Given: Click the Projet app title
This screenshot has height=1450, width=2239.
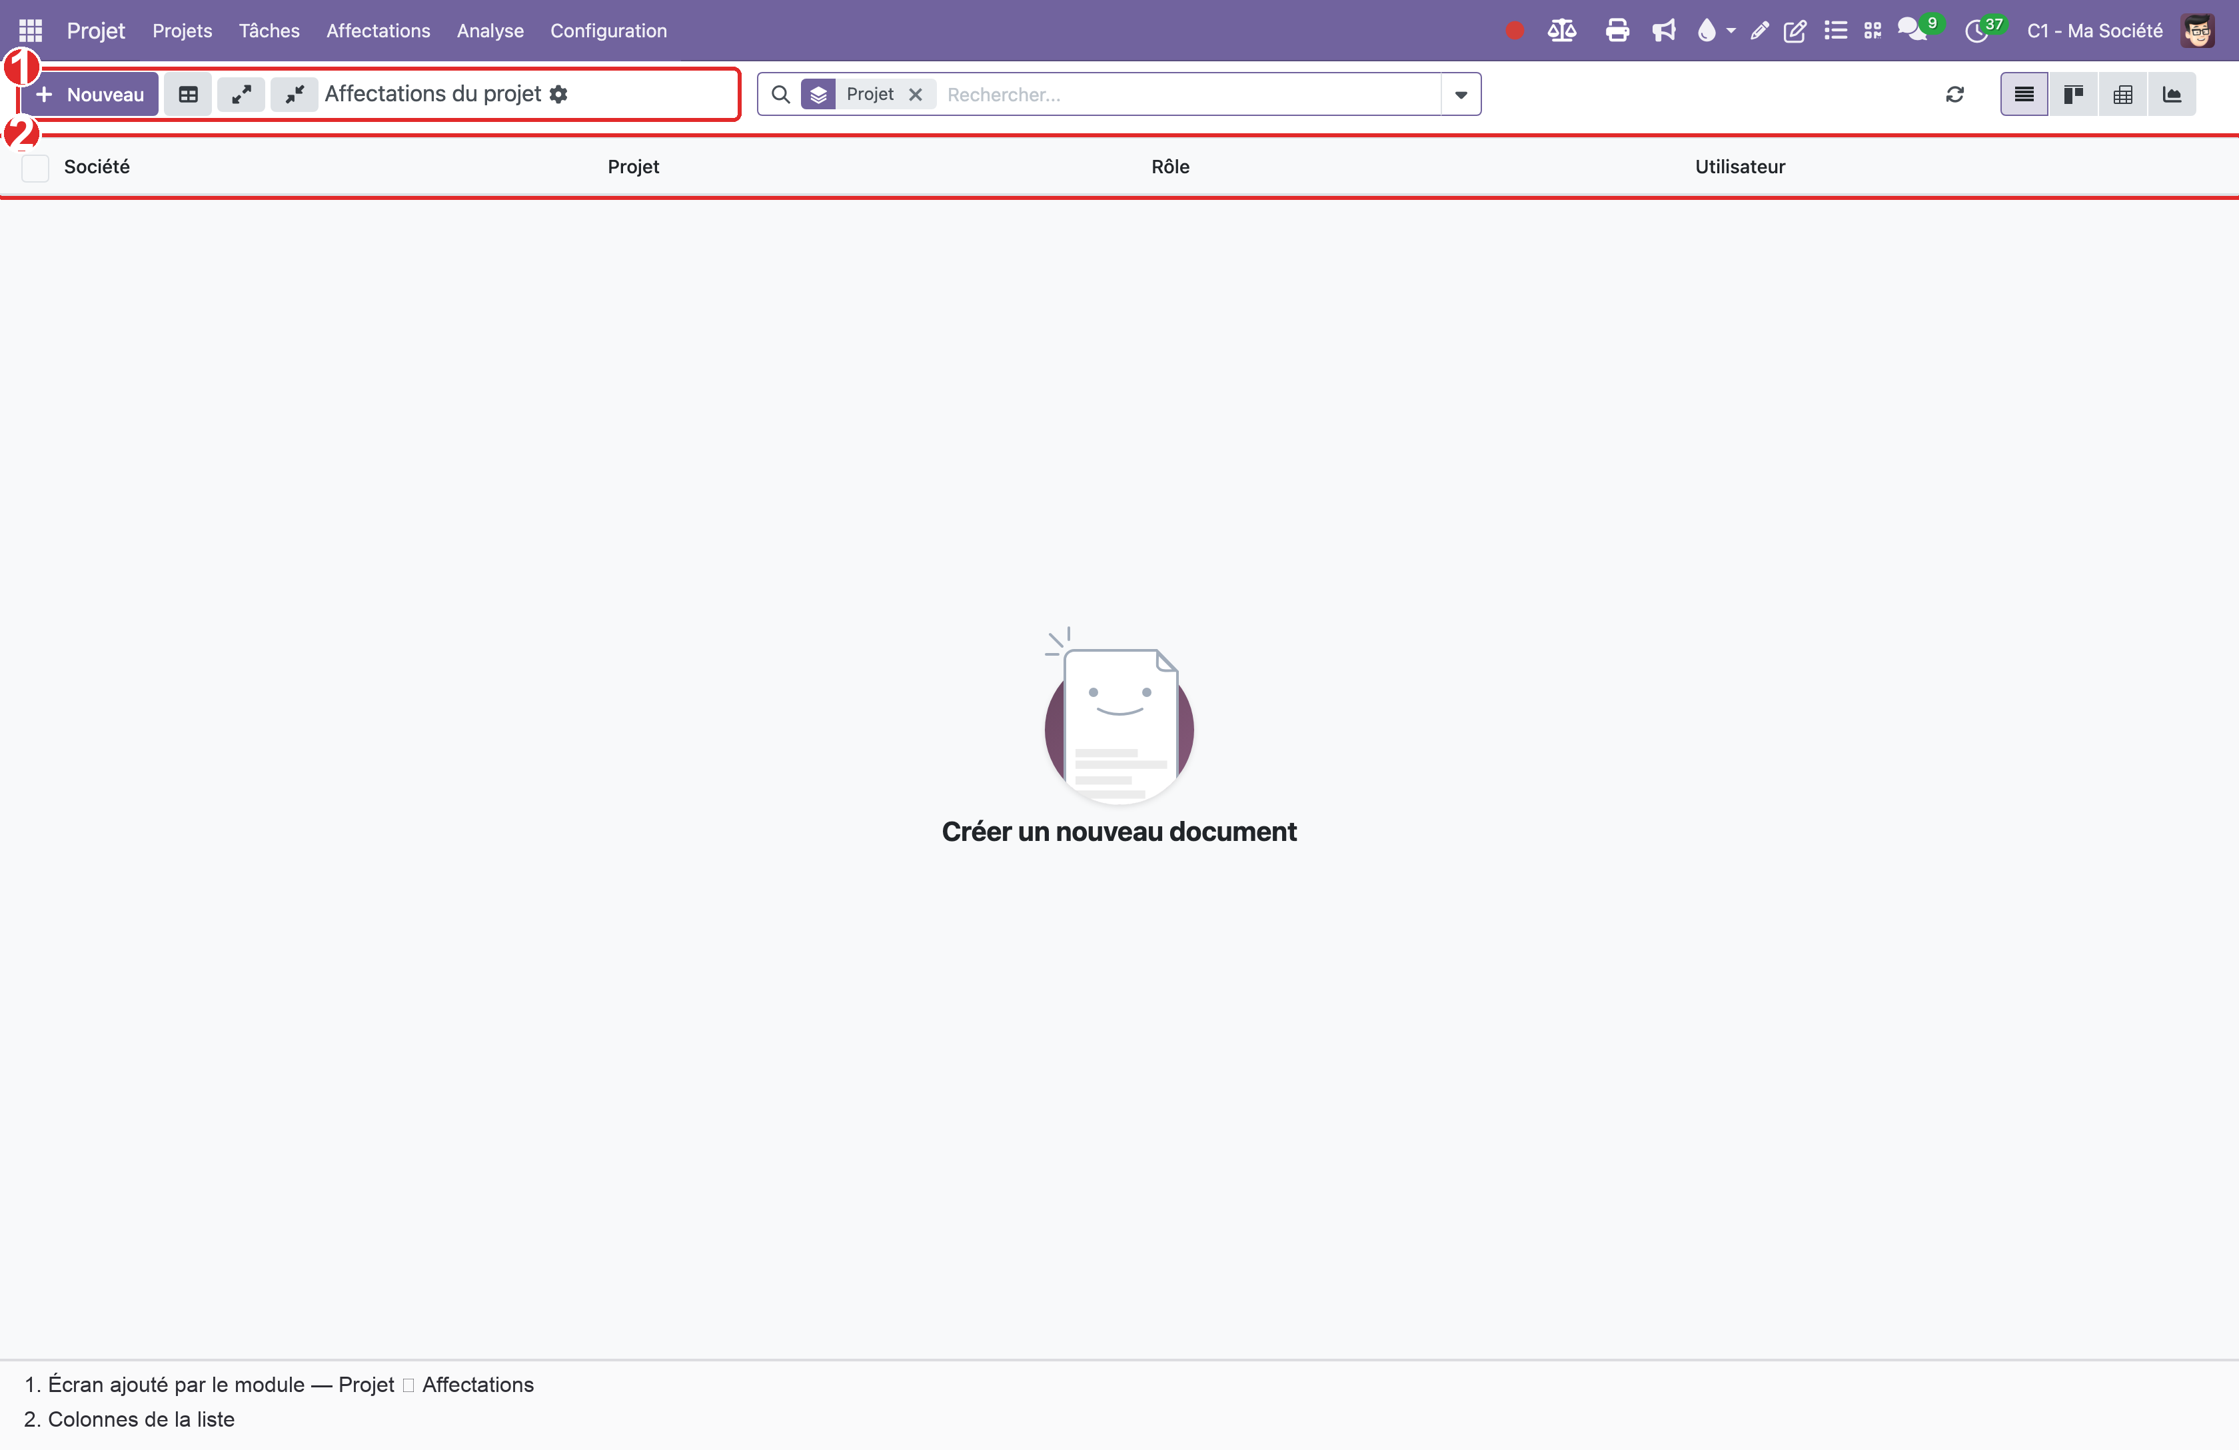Looking at the screenshot, I should [96, 31].
